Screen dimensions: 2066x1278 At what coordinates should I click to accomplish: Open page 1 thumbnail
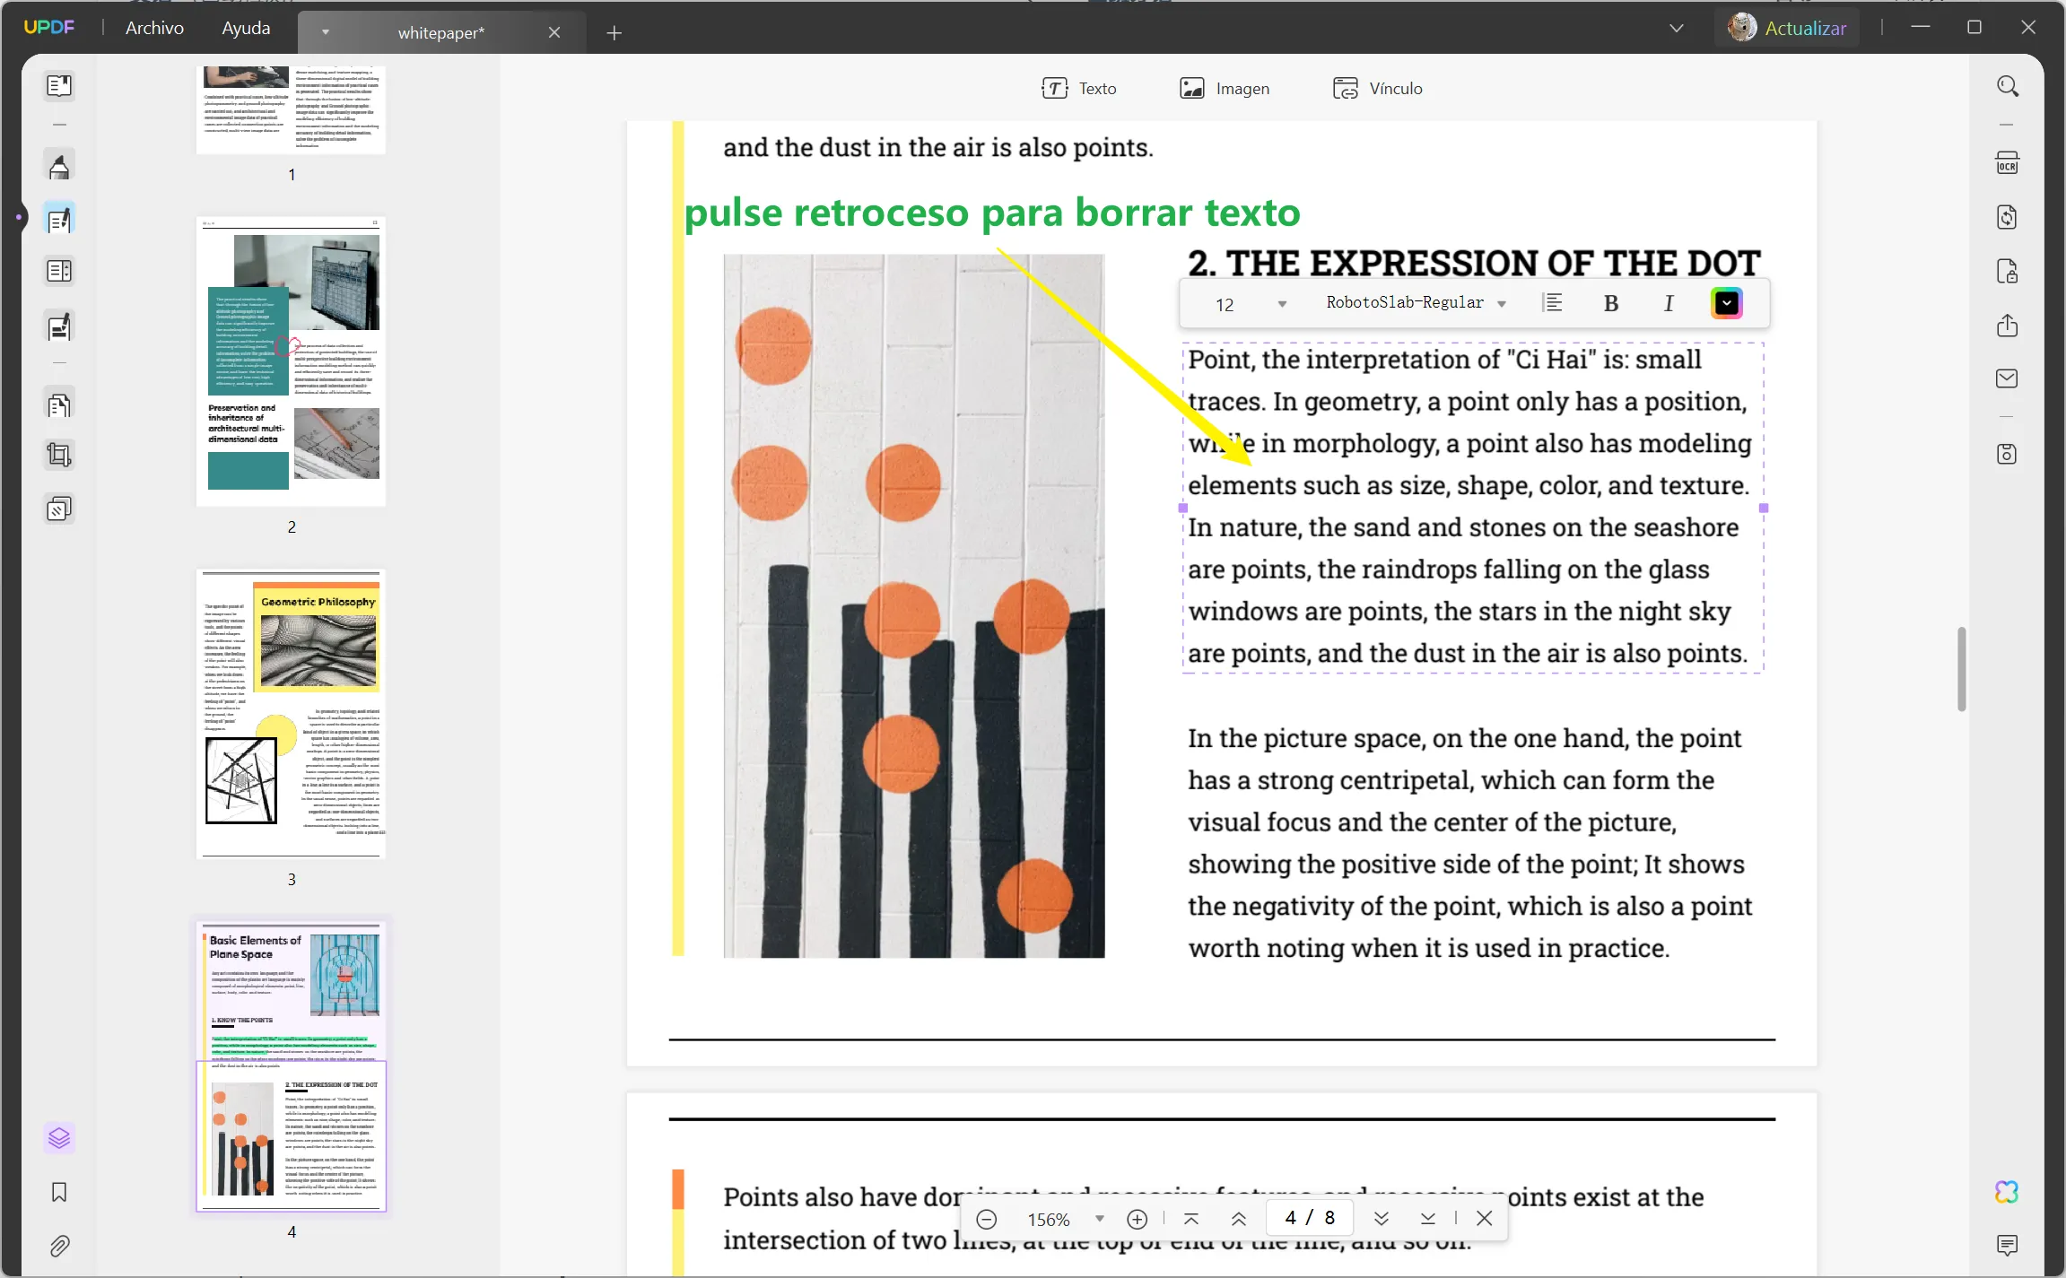tap(292, 109)
